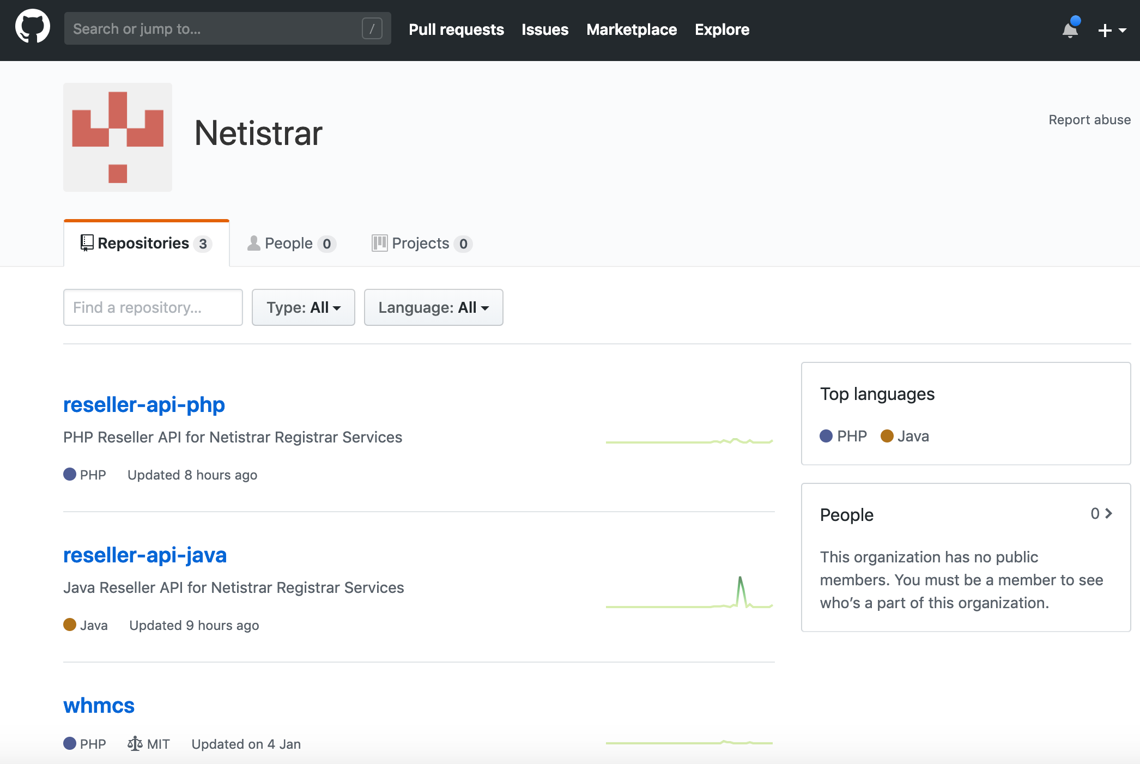1140x764 pixels.
Task: View whmcs activity sparkline graph
Action: tap(689, 742)
